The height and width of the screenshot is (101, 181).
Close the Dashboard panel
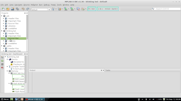[27, 54]
